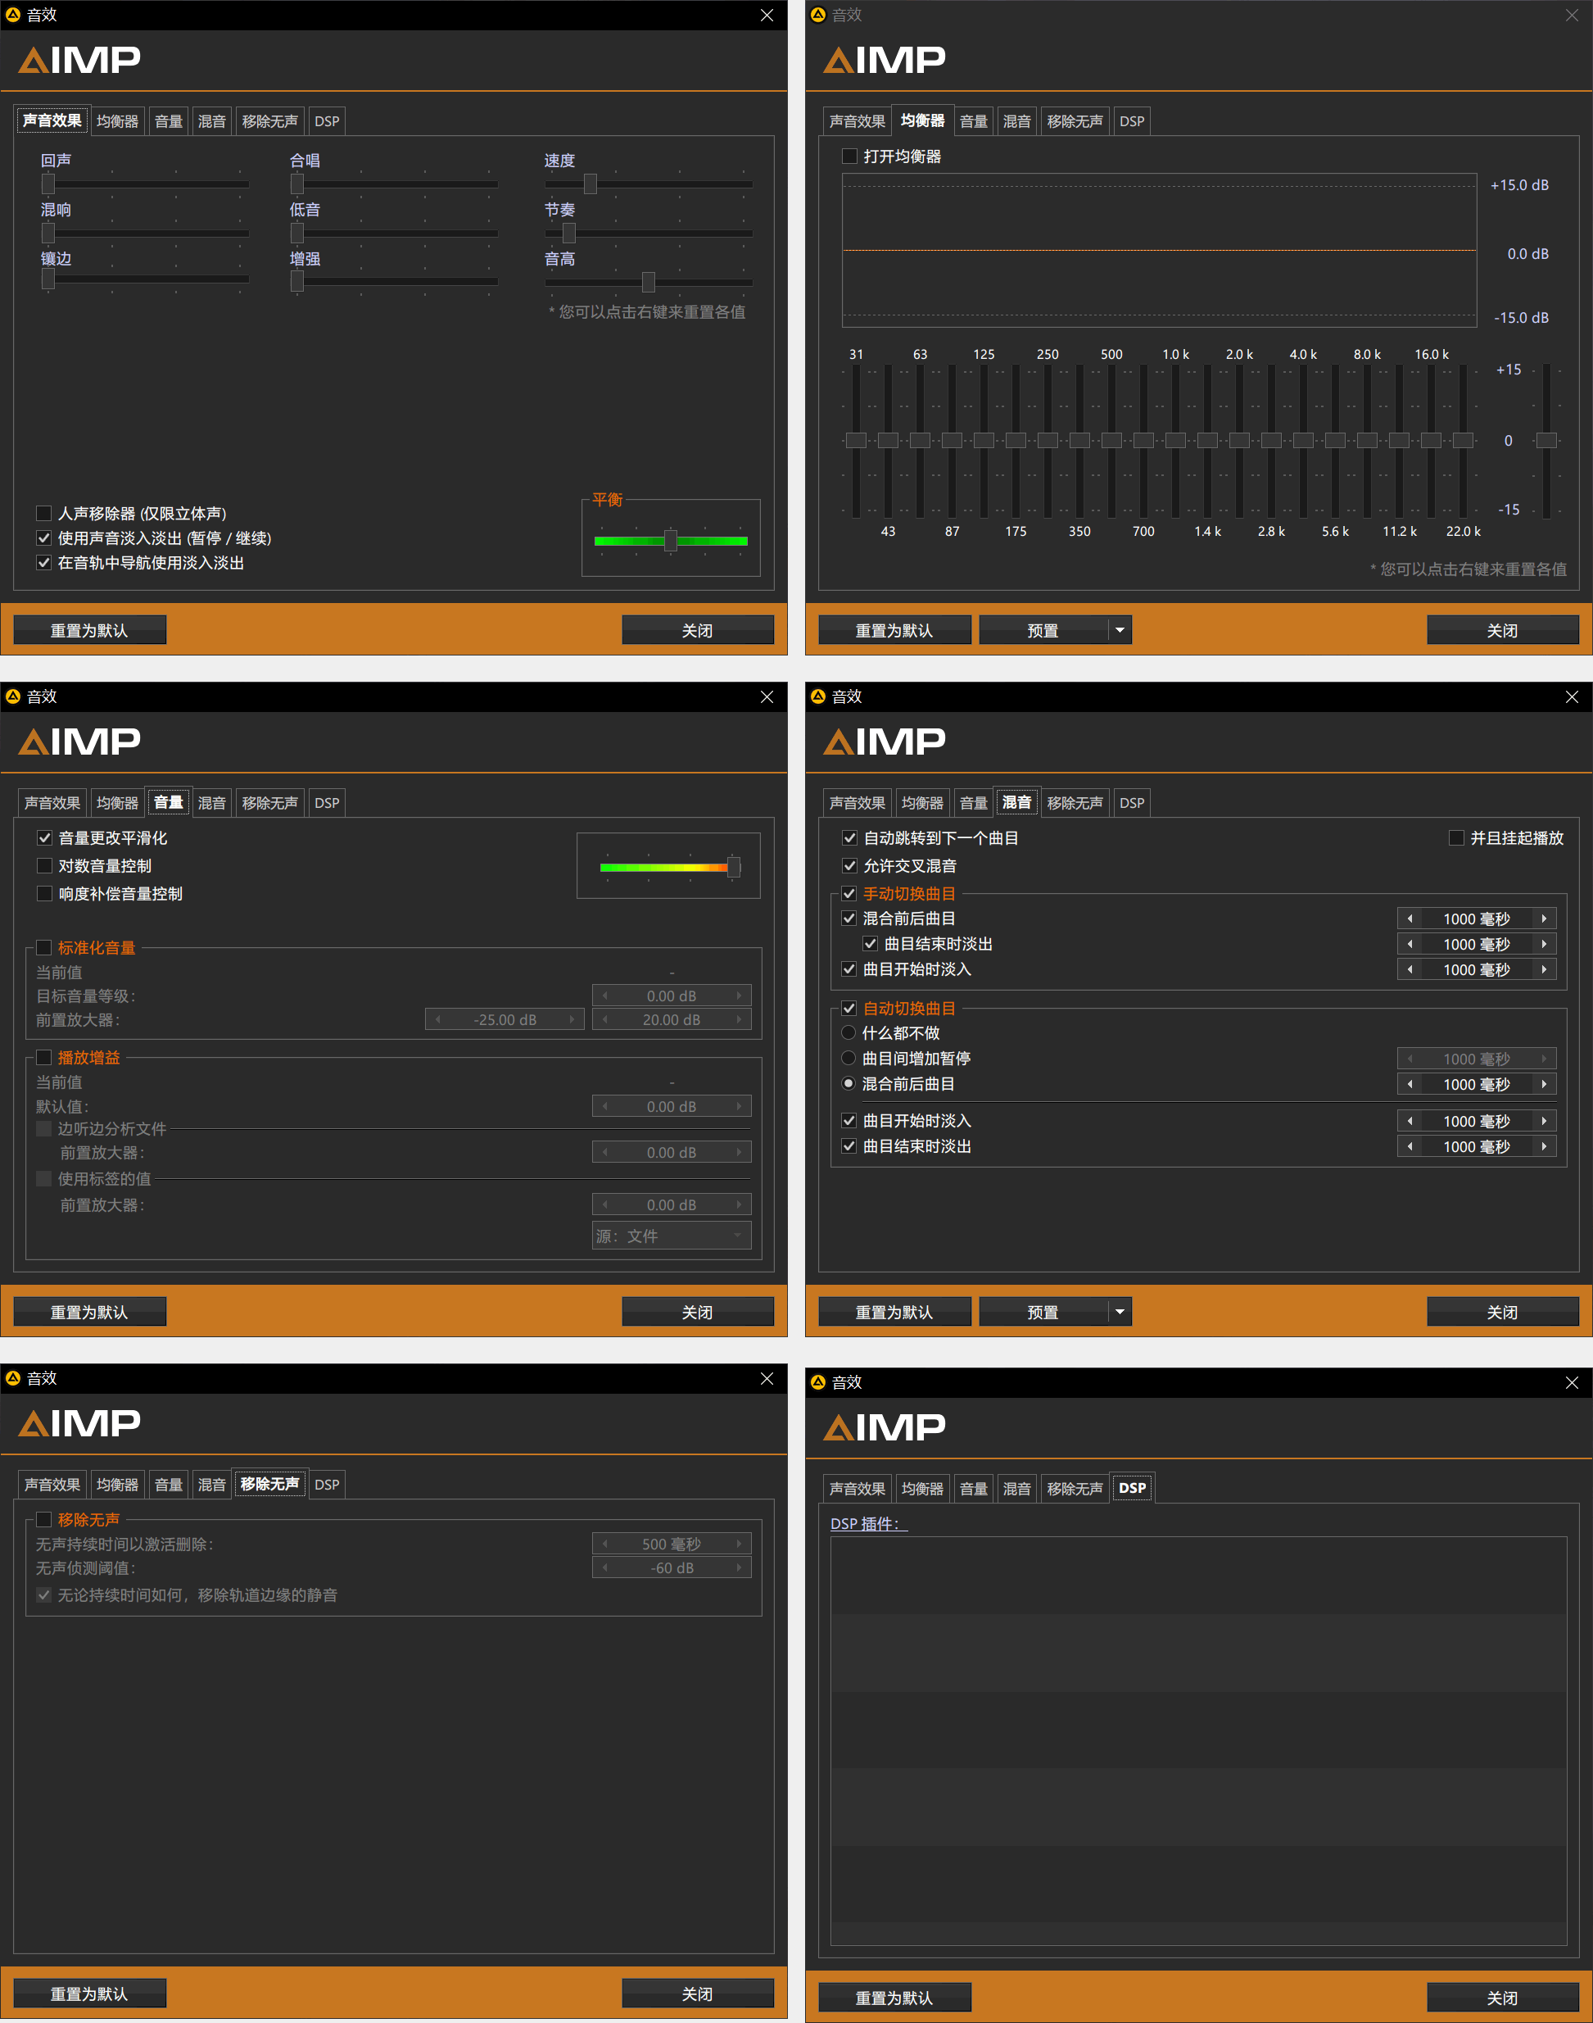This screenshot has width=1593, height=2023.
Task: Click the equalizer curve graph
Action: click(1159, 250)
